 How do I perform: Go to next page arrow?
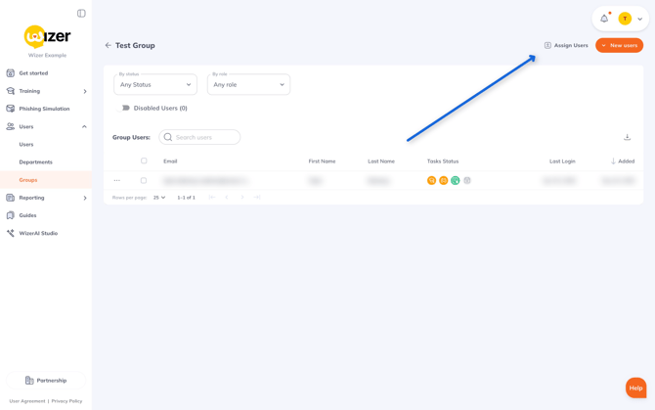[242, 198]
